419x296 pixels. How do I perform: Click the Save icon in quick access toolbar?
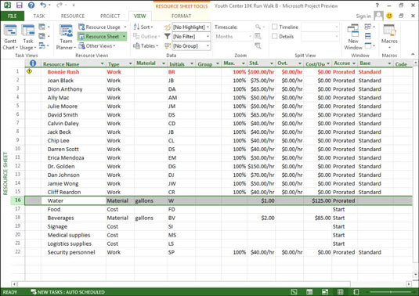20,5
